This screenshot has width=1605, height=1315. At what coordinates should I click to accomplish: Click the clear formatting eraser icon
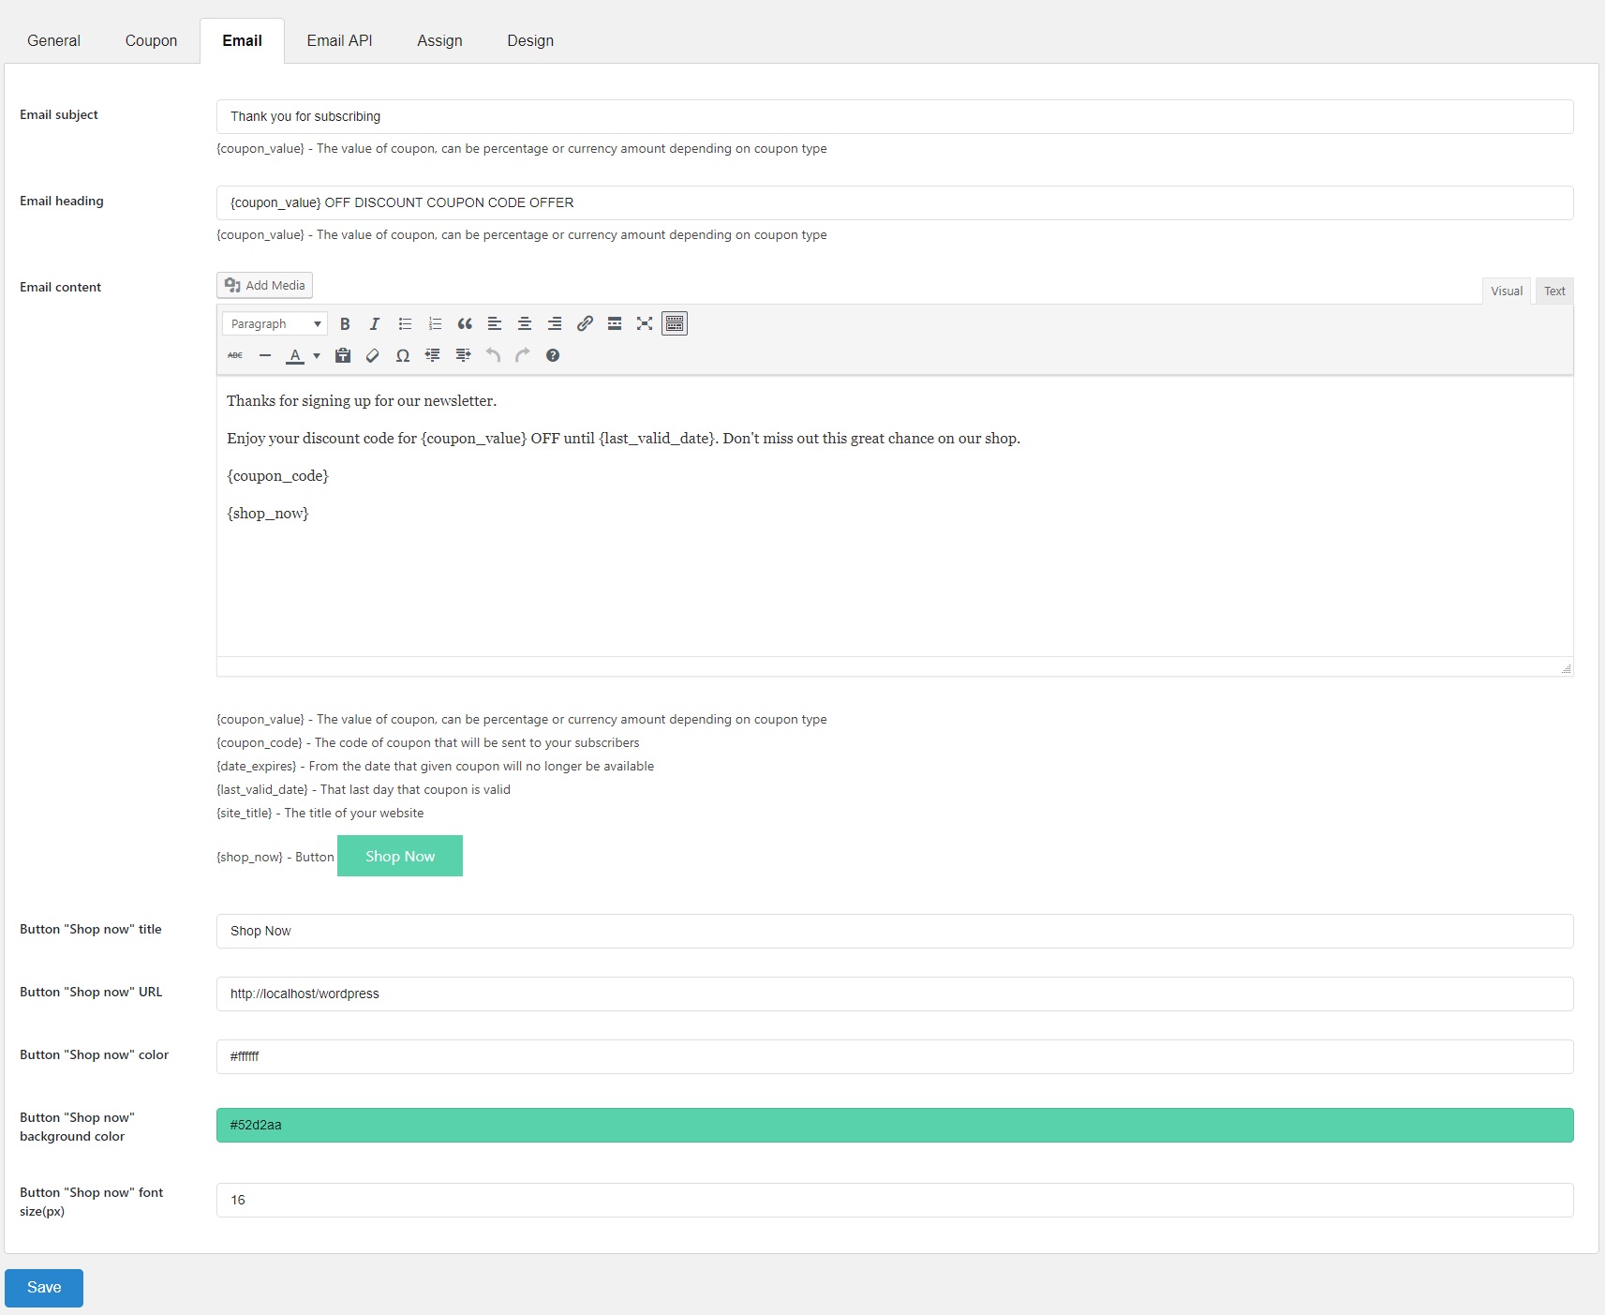[373, 356]
